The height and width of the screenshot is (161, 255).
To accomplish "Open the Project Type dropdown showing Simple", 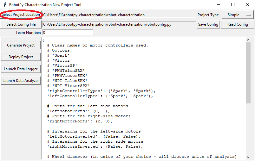I will point(238,15).
